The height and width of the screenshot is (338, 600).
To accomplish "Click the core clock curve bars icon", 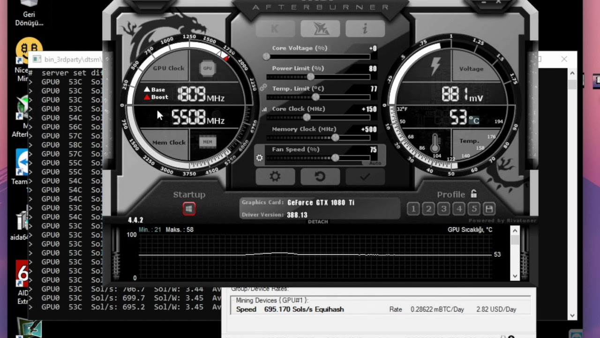I will (x=264, y=109).
